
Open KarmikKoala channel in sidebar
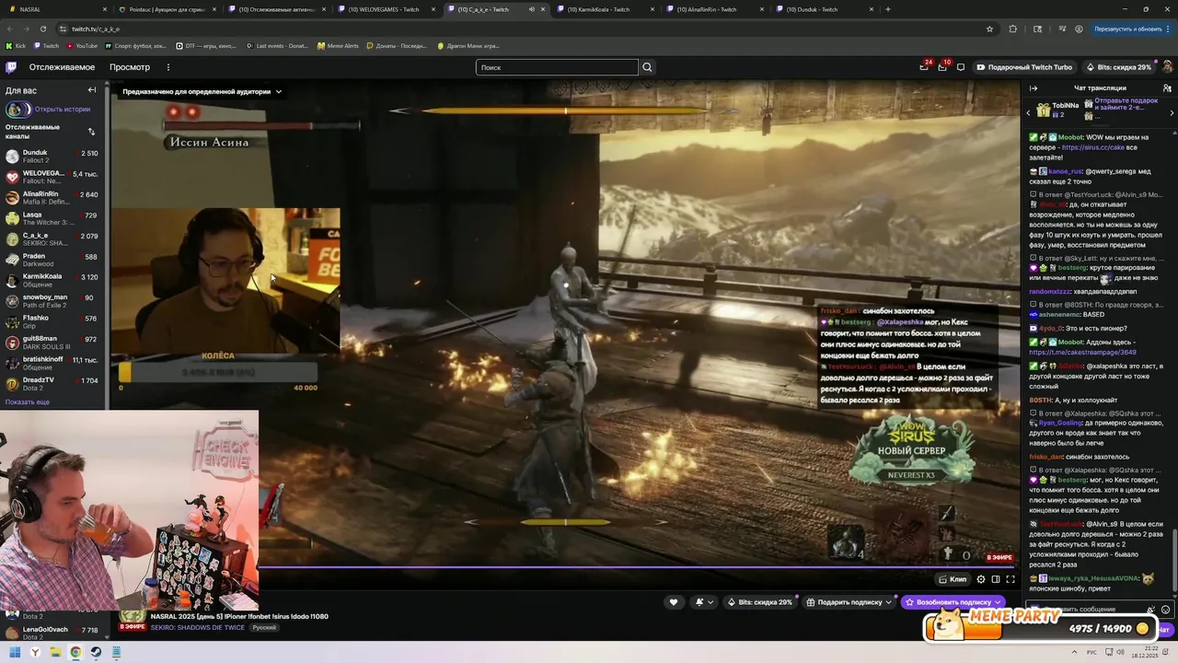click(x=53, y=280)
